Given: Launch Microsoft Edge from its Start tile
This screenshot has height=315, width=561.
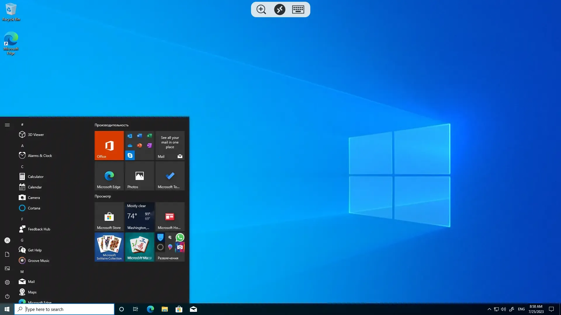Looking at the screenshot, I should 109,176.
